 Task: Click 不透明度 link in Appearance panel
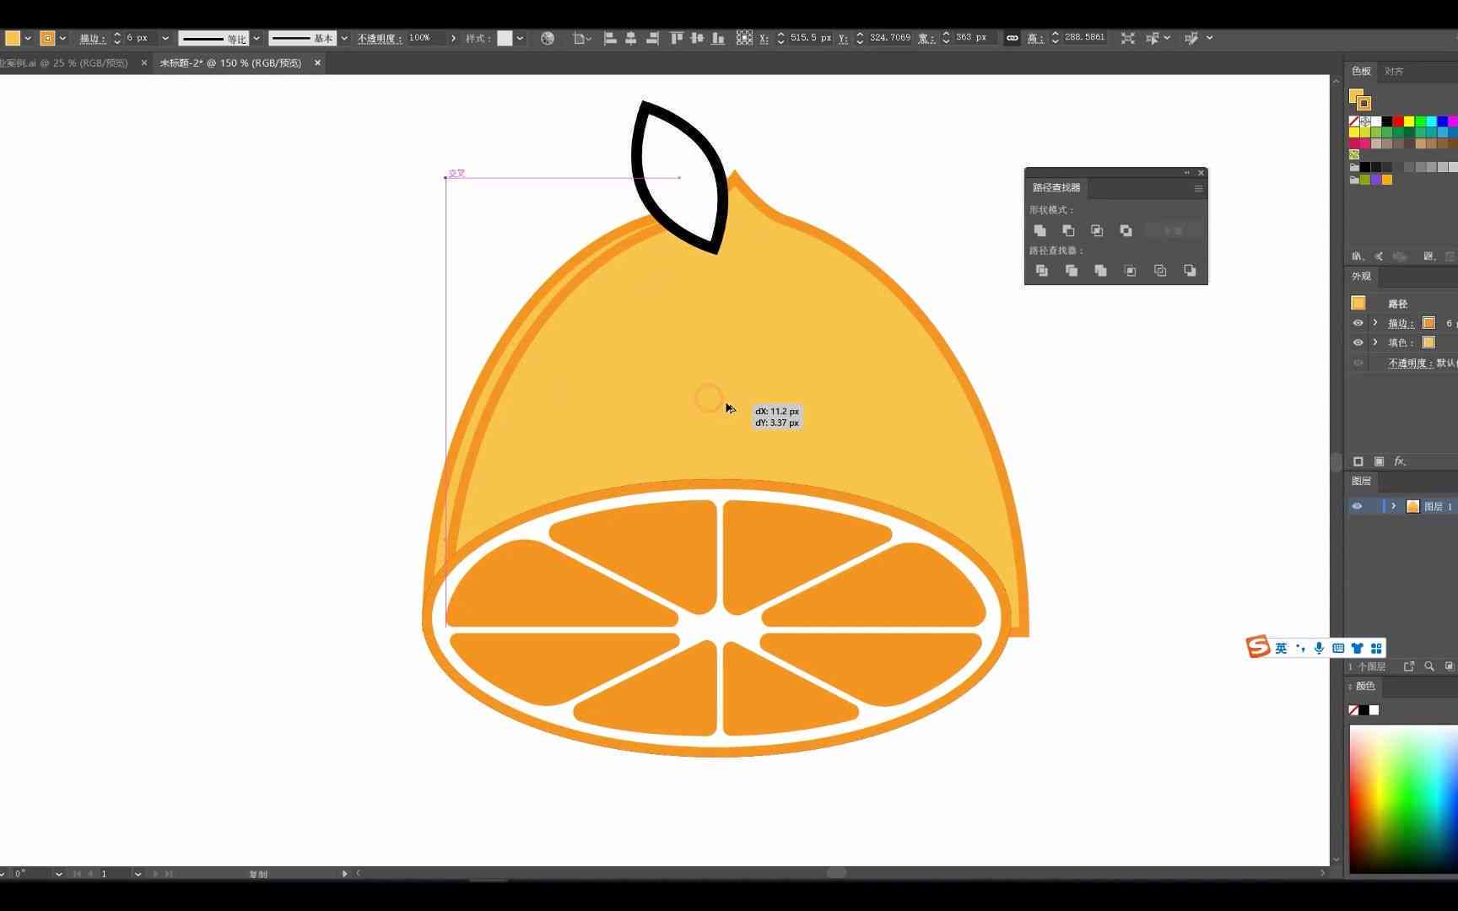1410,363
